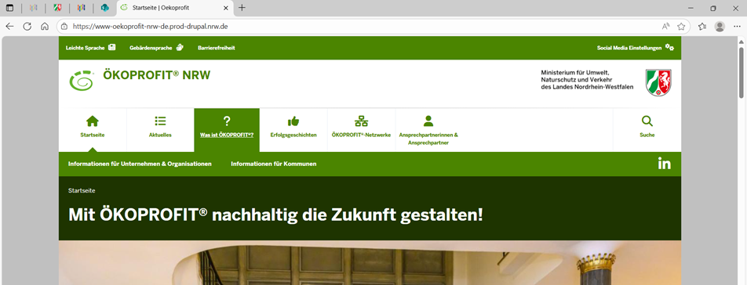The height and width of the screenshot is (285, 747).
Task: Reload the current page
Action: pos(27,27)
